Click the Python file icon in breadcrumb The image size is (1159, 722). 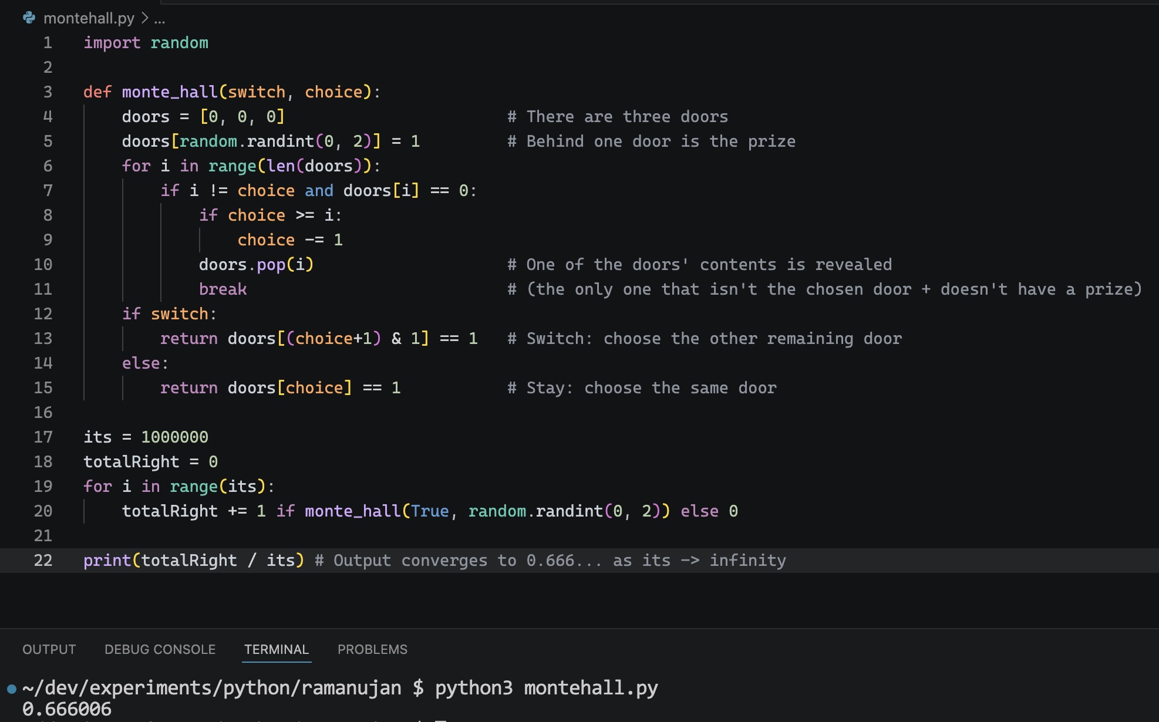point(29,18)
